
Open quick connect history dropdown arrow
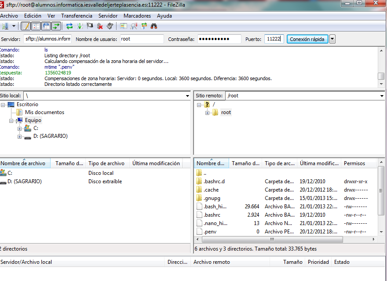click(x=332, y=39)
